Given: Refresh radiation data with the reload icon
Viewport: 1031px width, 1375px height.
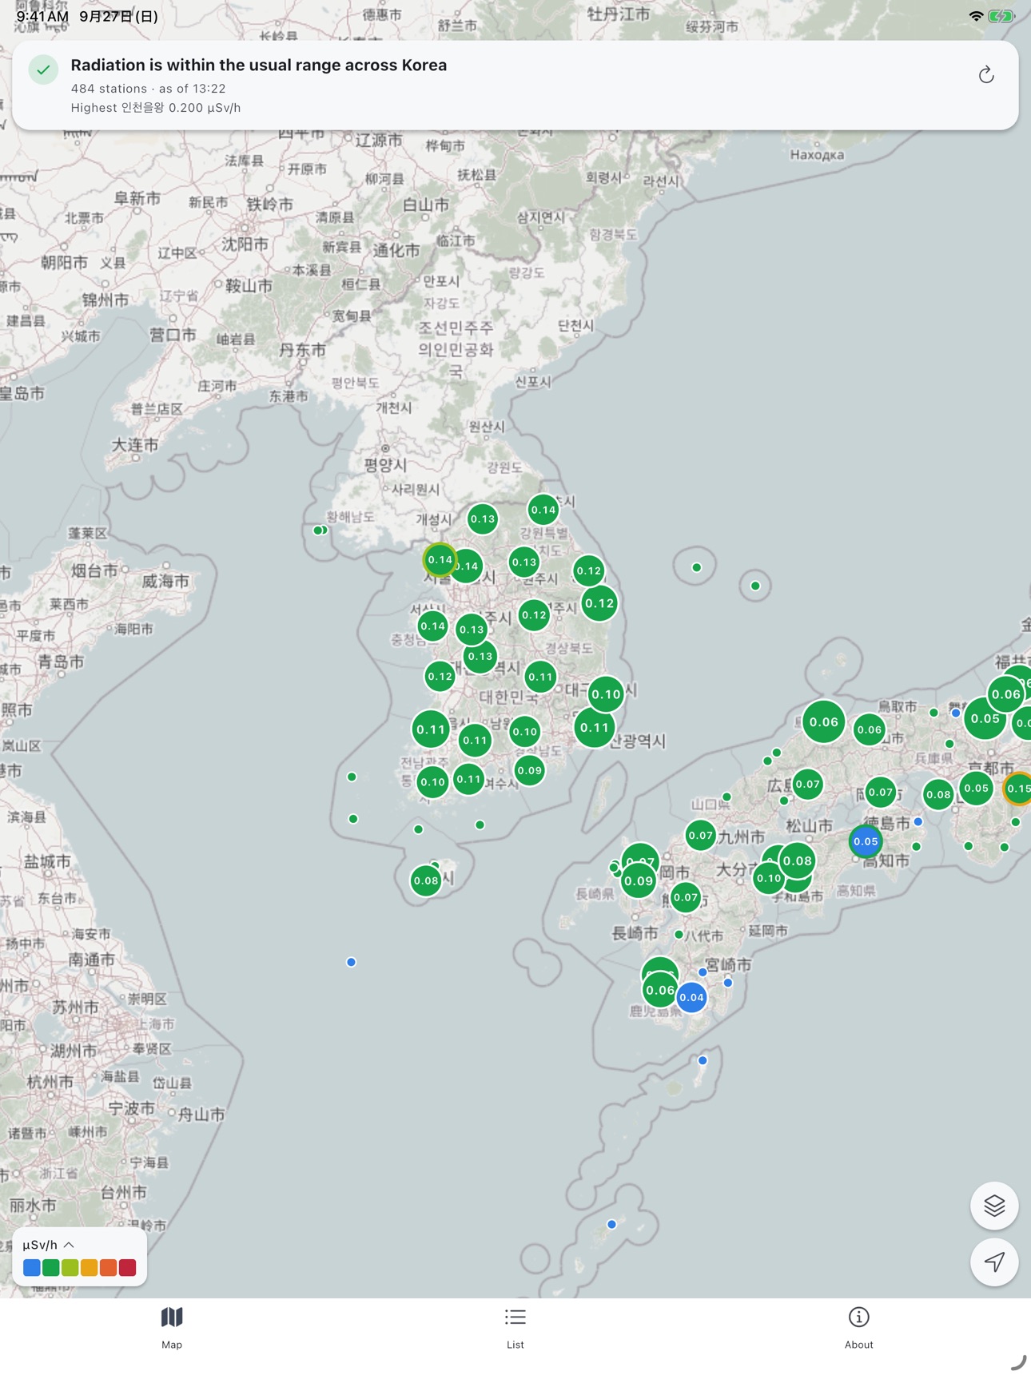Looking at the screenshot, I should tap(986, 75).
